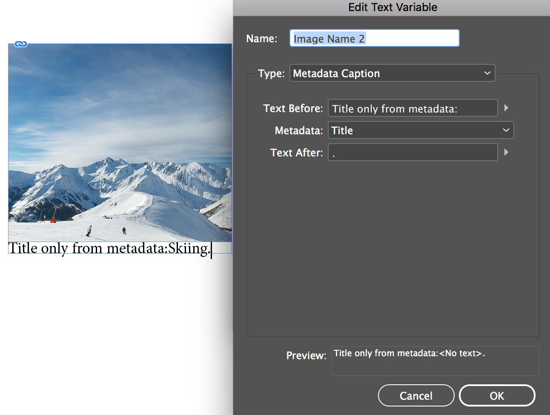
Task: Click the caption text 'Title only from metadata:Skiing.'
Action: point(109,248)
